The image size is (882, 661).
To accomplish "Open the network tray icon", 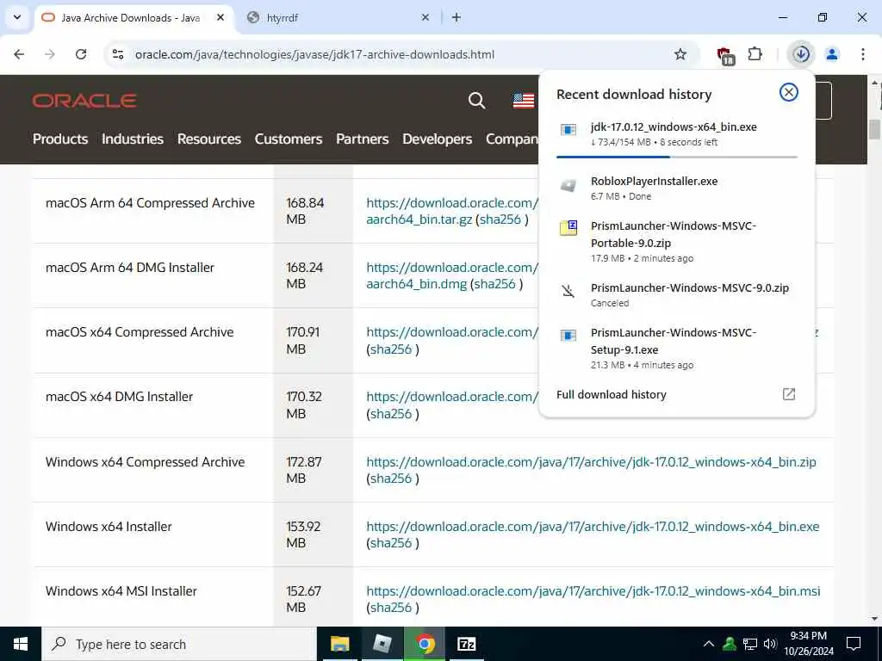I will (750, 644).
